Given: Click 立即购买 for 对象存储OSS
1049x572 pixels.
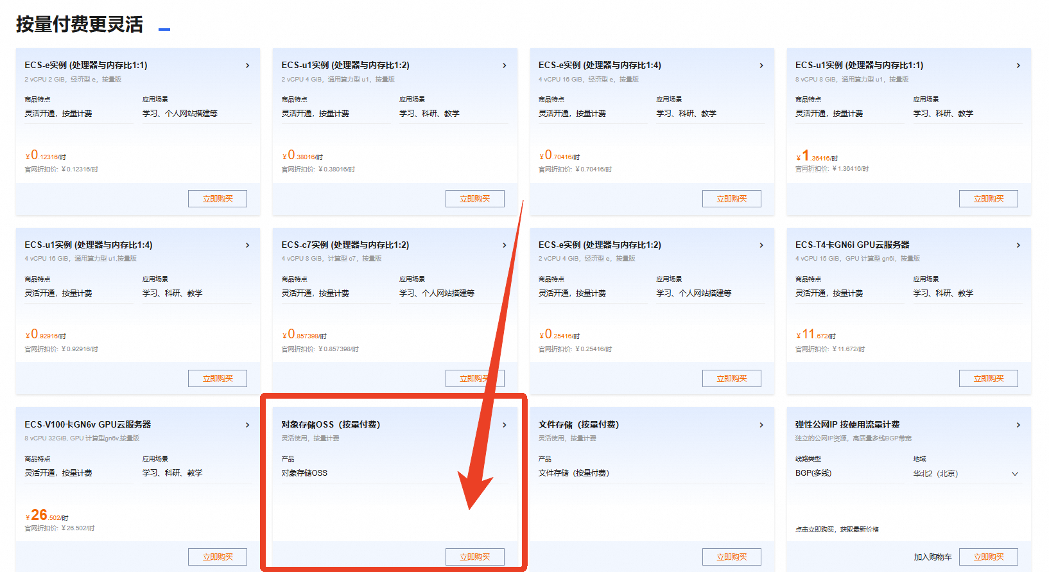Looking at the screenshot, I should [x=474, y=557].
